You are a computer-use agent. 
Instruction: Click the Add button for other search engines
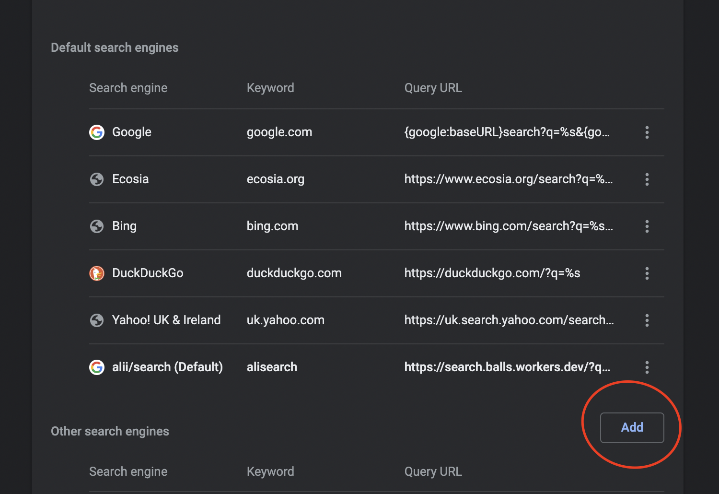(632, 427)
